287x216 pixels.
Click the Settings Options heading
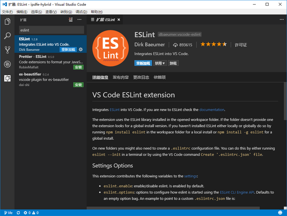[113, 165]
